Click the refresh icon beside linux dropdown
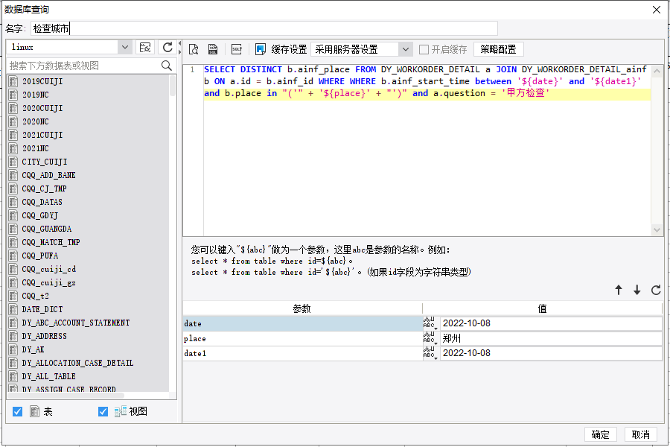Viewport: 670px width, 447px height. click(x=167, y=47)
